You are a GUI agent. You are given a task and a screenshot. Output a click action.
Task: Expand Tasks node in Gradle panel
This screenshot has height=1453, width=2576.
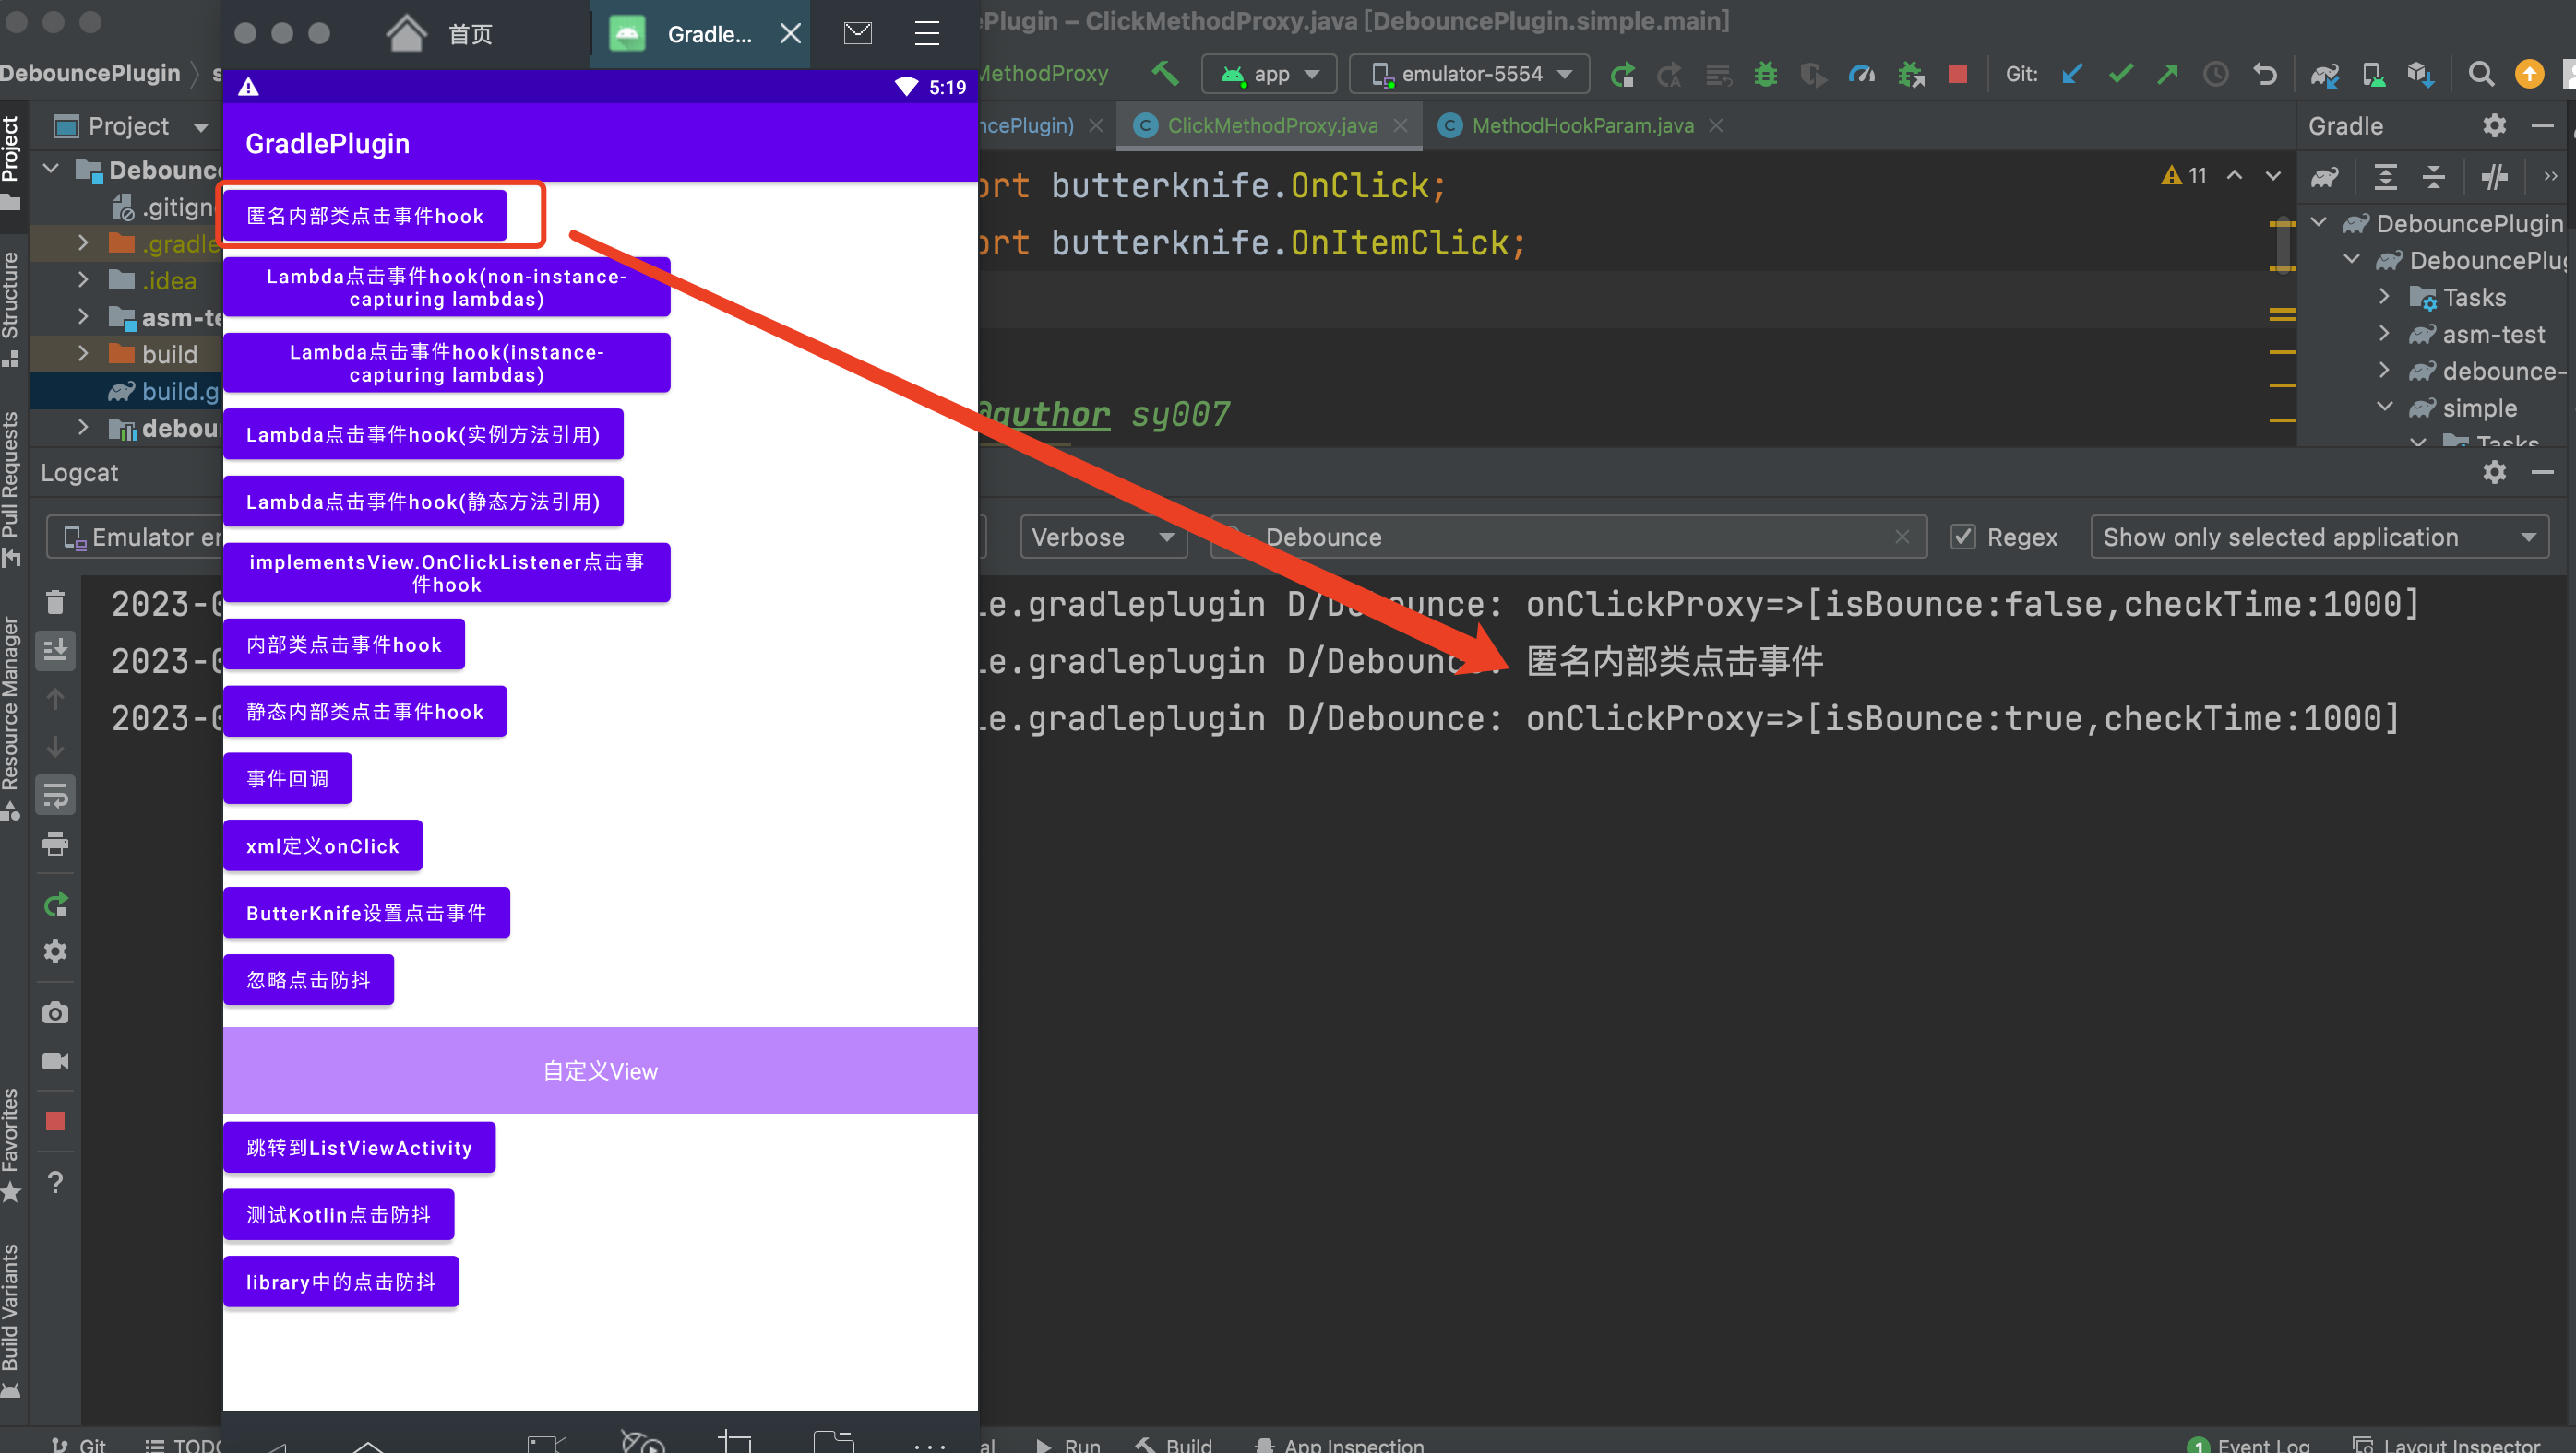2385,297
